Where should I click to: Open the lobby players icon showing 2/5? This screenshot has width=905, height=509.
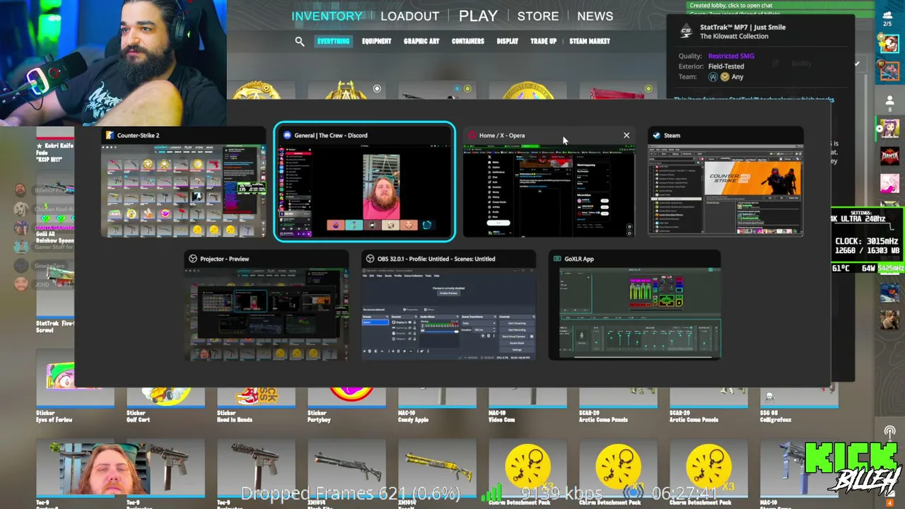(888, 18)
